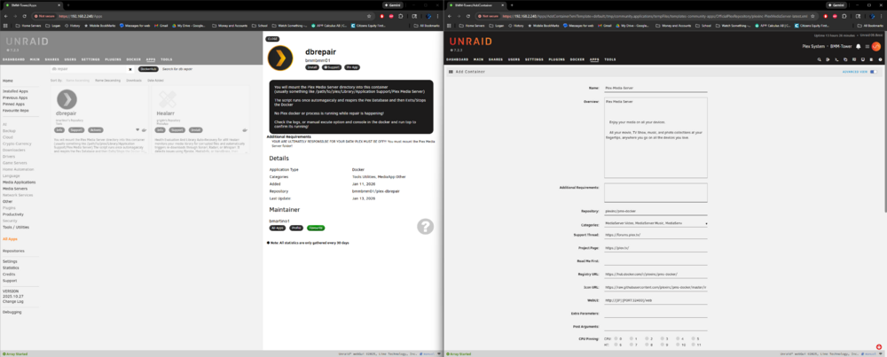Open the PLUGINS tab in right Unraid window
Screen dimensions: 887x357
pos(557,59)
